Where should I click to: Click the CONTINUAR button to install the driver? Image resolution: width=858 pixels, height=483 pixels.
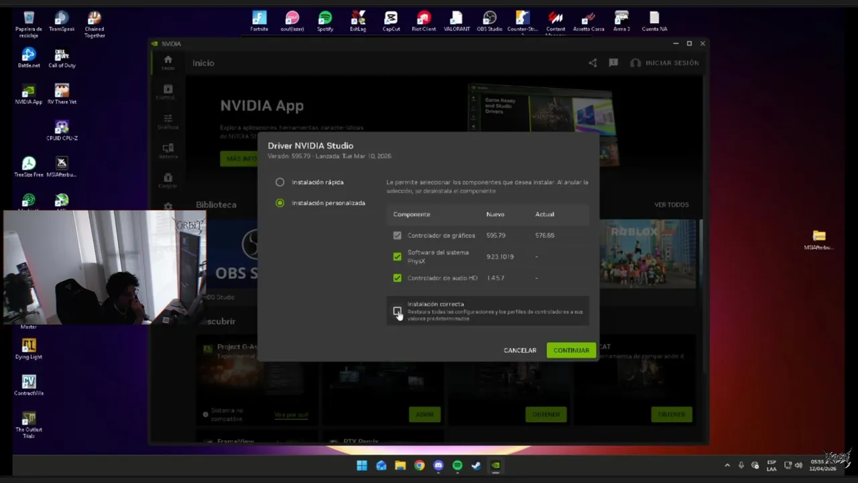coord(571,350)
